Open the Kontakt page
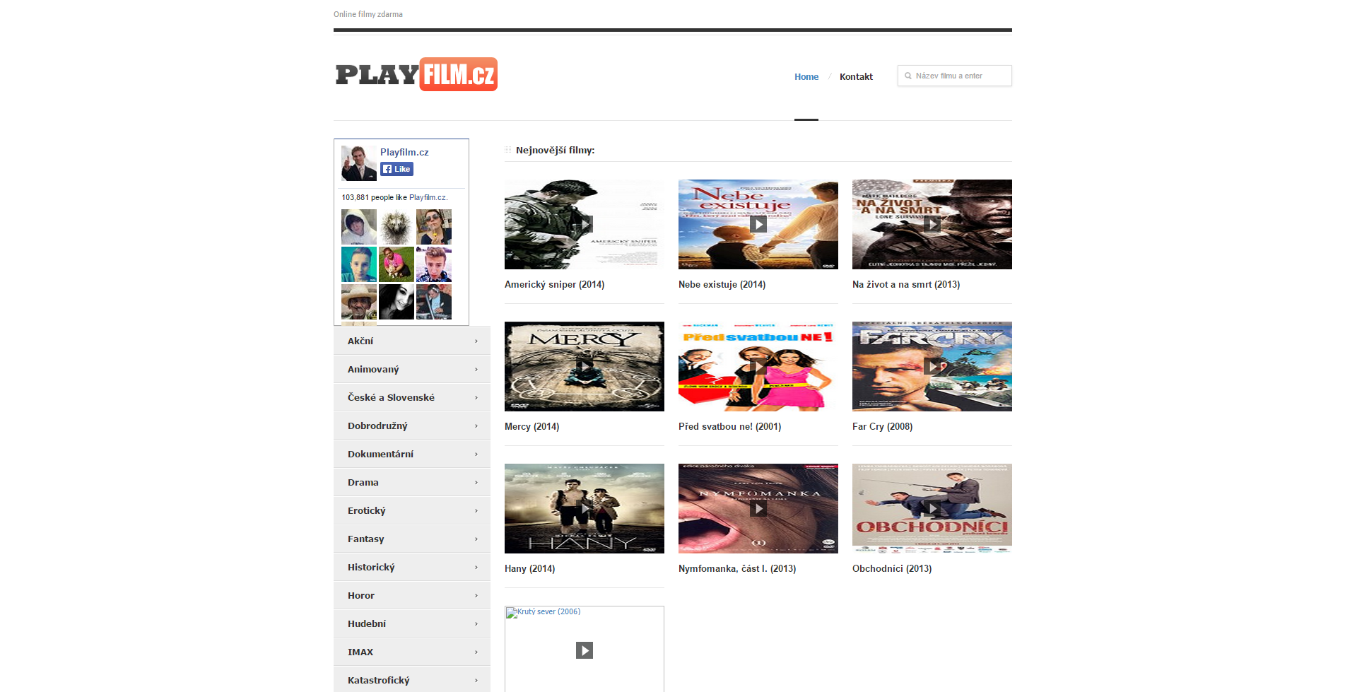 (x=856, y=76)
